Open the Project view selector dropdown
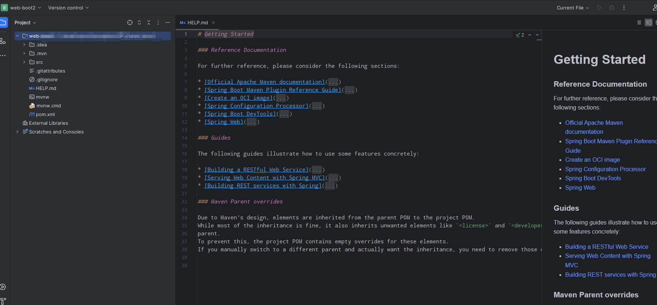 click(25, 22)
